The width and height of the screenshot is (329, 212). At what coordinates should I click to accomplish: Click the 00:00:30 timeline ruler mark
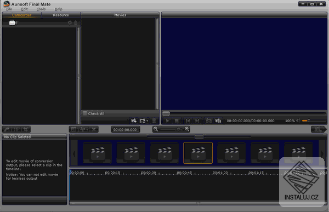(149, 173)
